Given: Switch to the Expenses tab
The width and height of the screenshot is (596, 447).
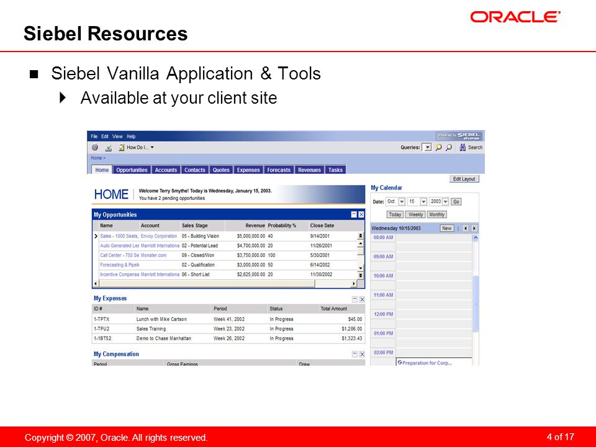Looking at the screenshot, I should tap(248, 170).
